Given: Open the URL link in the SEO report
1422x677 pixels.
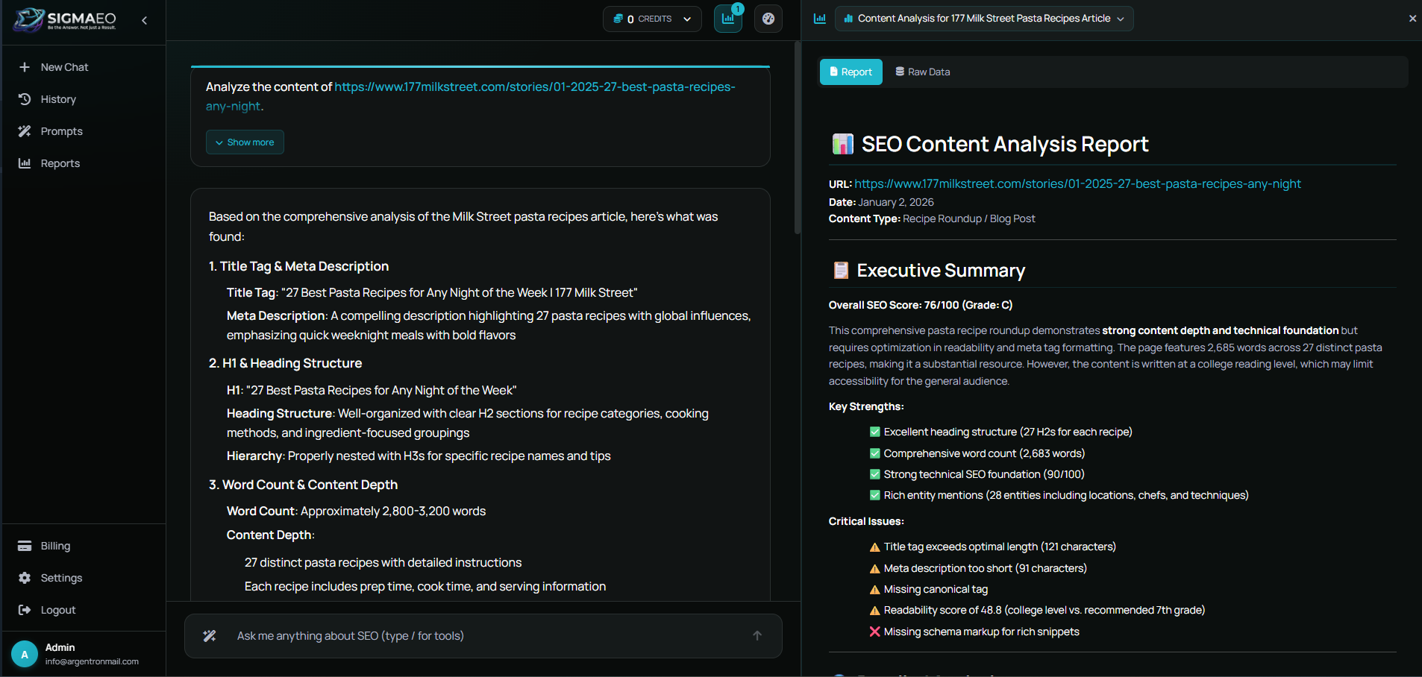Looking at the screenshot, I should [1077, 184].
